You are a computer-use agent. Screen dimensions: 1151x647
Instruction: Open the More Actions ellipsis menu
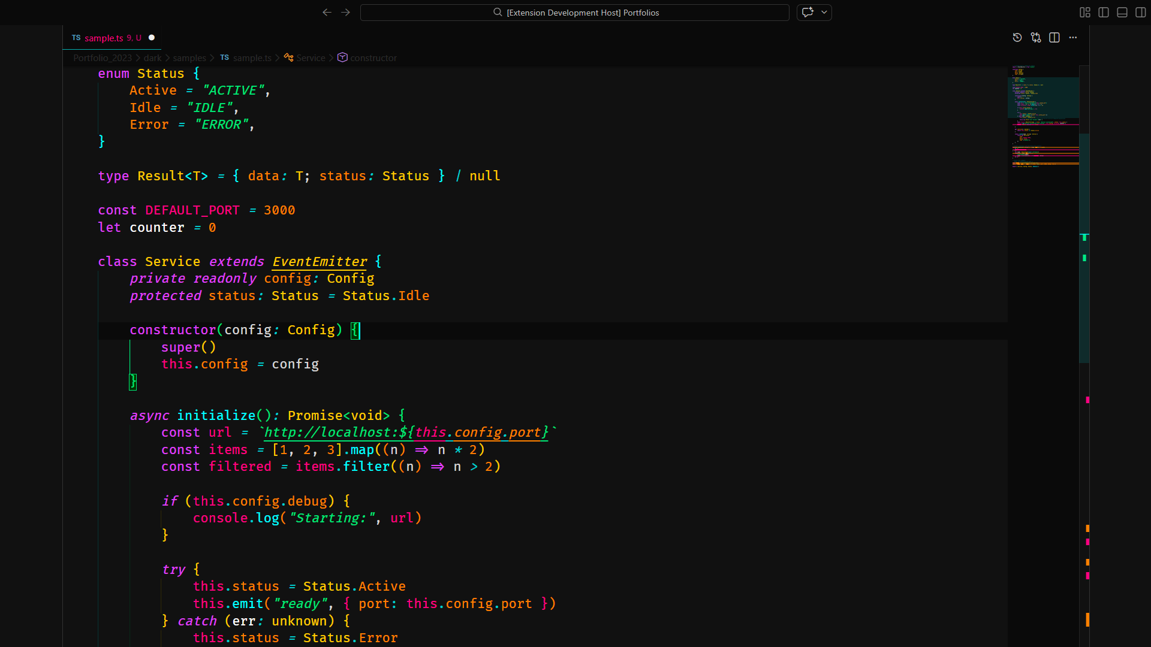tap(1073, 37)
